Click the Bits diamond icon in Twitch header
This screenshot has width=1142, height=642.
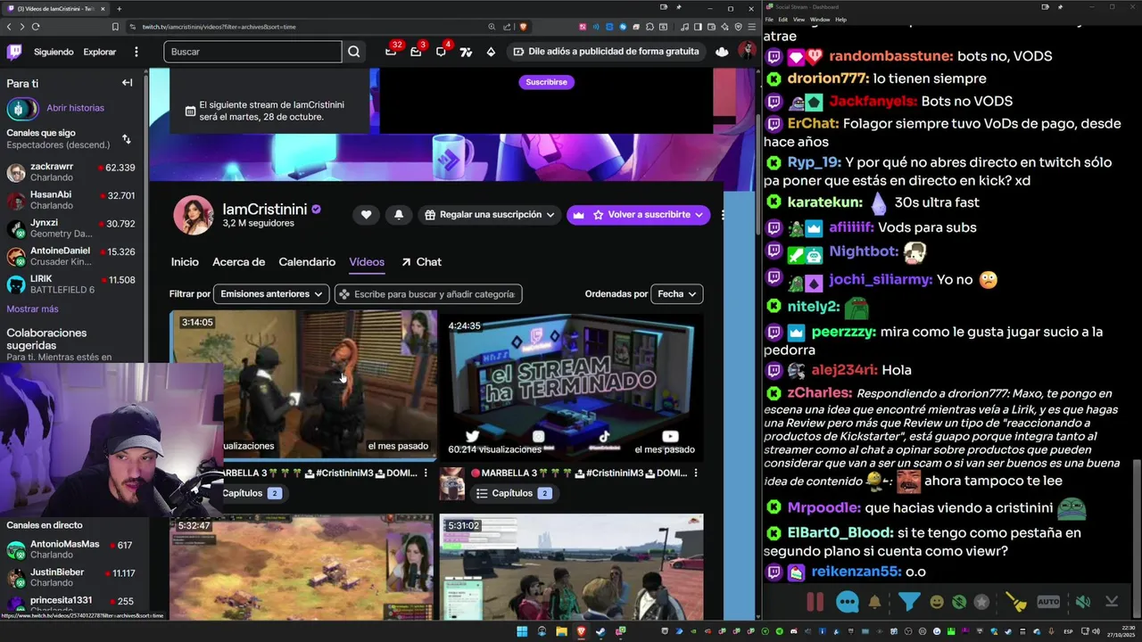[491, 52]
